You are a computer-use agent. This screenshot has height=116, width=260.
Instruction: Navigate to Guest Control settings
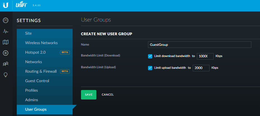[37, 81]
